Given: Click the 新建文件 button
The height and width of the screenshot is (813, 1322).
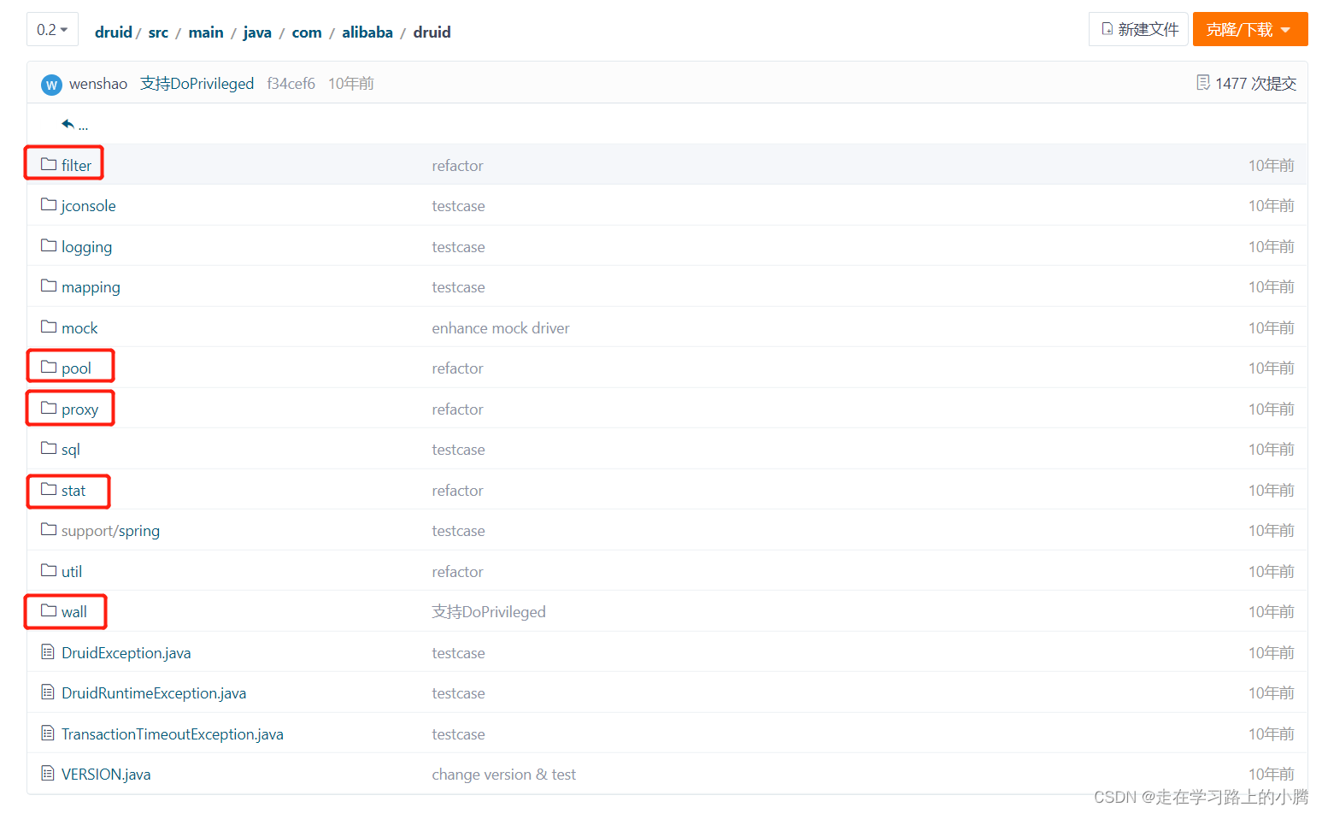Looking at the screenshot, I should tap(1138, 29).
